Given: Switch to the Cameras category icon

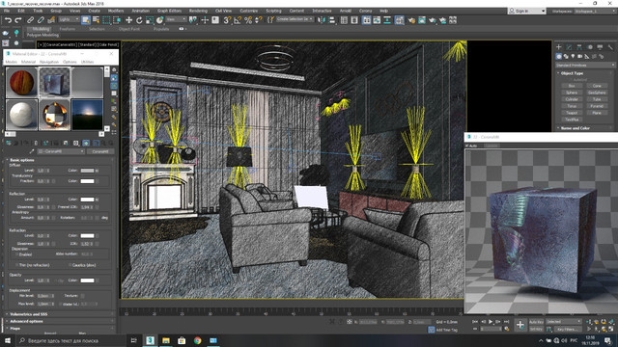Looking at the screenshot, I should pos(580,56).
